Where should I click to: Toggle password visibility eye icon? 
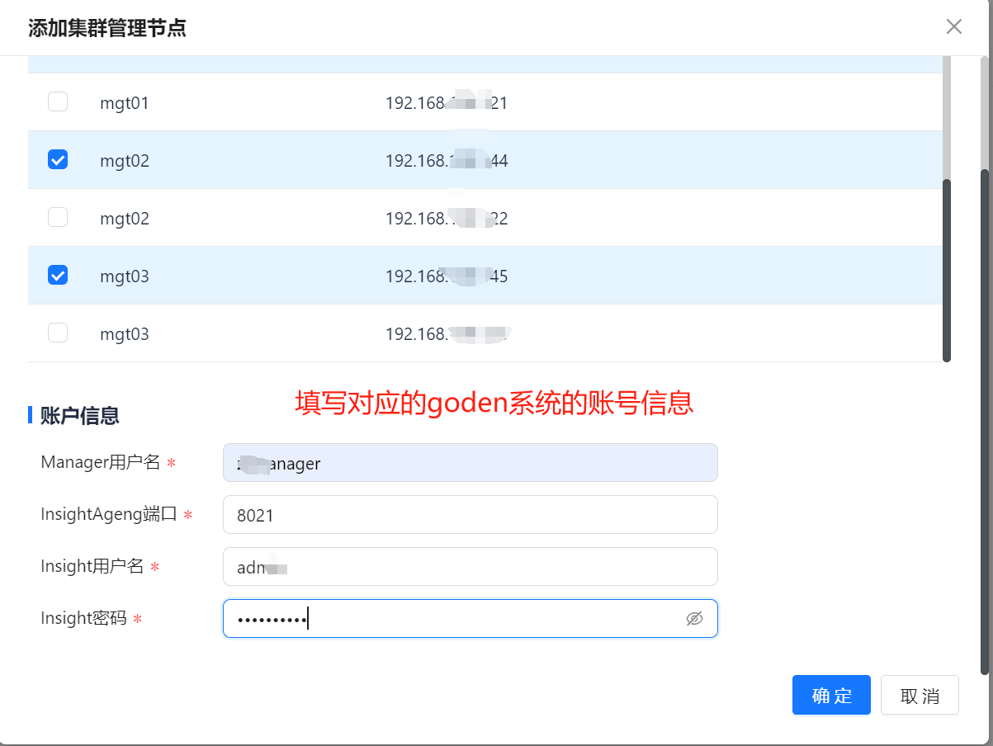(694, 619)
